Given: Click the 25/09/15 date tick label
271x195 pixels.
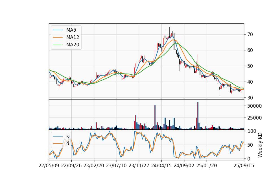Looking at the screenshot, I should 244,166.
